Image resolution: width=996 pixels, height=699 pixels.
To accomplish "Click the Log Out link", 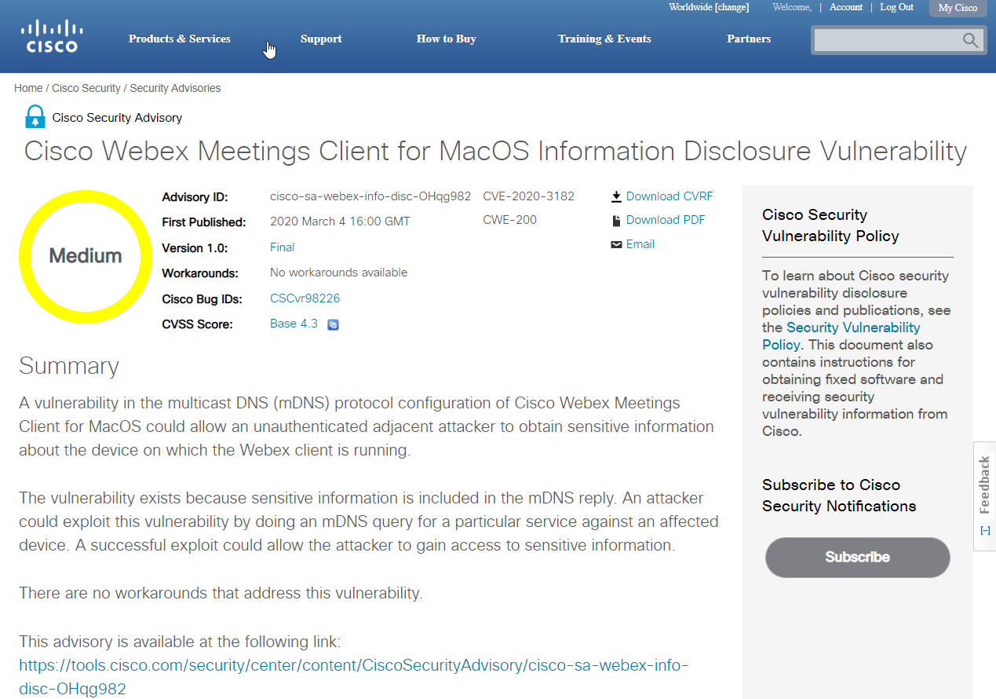I will click(896, 7).
